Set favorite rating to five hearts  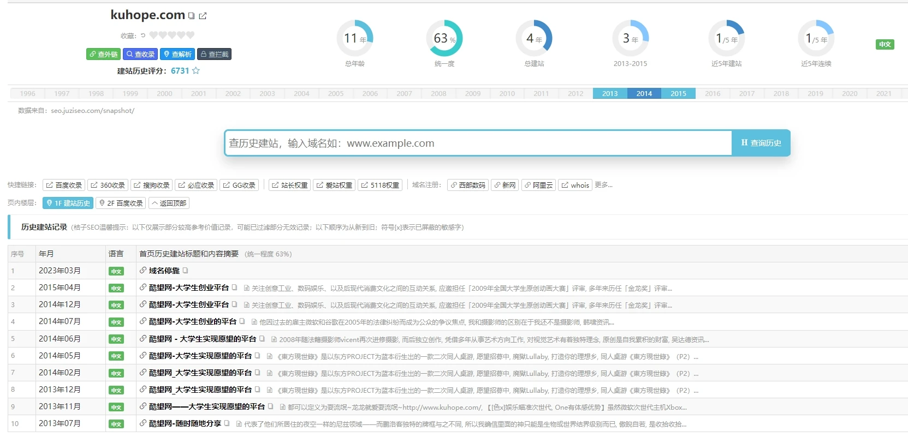pyautogui.click(x=190, y=35)
